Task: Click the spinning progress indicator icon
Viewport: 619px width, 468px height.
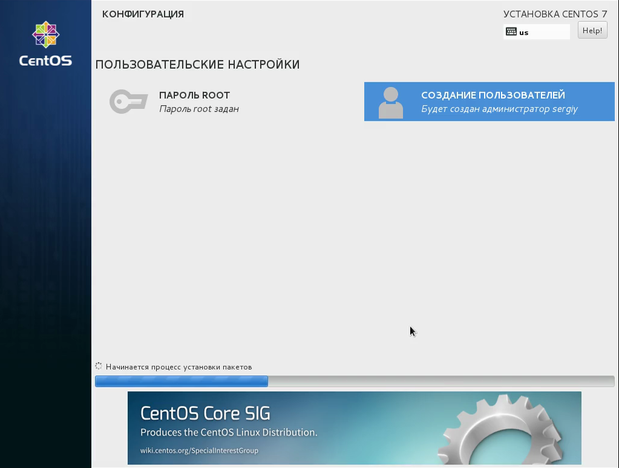Action: point(99,366)
